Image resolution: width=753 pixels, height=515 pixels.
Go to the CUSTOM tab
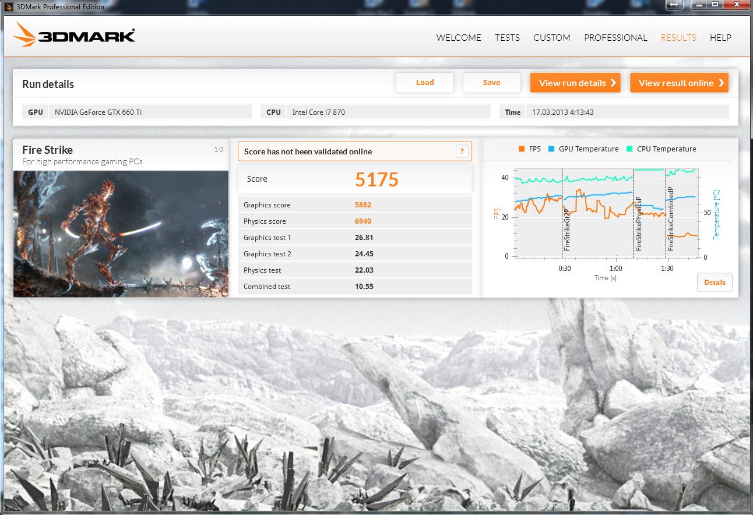click(x=552, y=37)
